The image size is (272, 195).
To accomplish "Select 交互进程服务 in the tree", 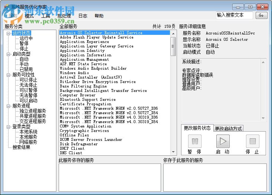I will coord(33,121).
